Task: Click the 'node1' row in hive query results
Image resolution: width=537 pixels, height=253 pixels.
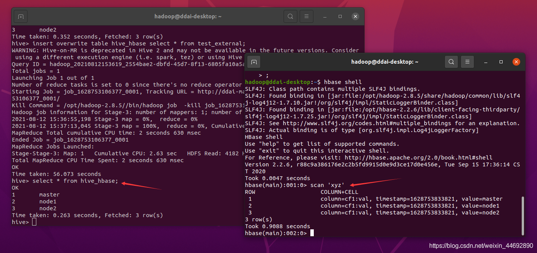Action: (34, 201)
